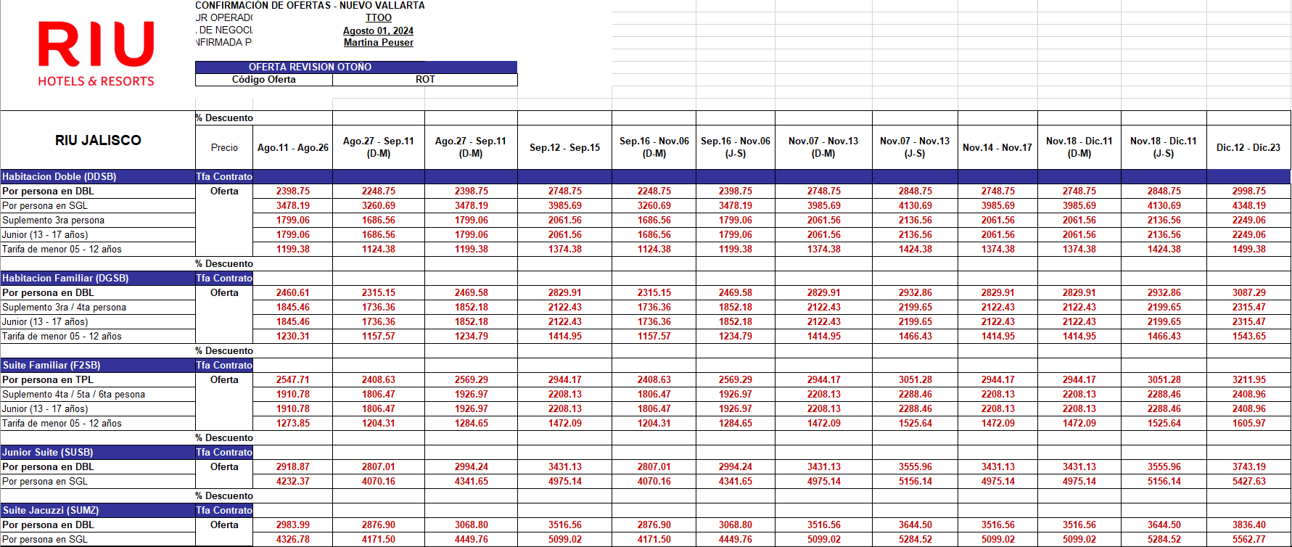The height and width of the screenshot is (547, 1292).
Task: Select the Precio header cell
Action: coord(224,147)
